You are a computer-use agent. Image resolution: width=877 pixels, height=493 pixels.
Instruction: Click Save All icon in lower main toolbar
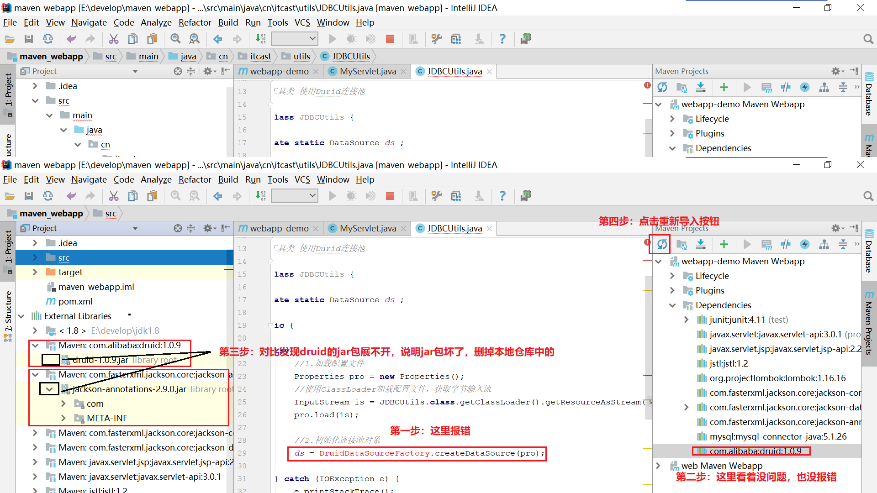(x=29, y=196)
